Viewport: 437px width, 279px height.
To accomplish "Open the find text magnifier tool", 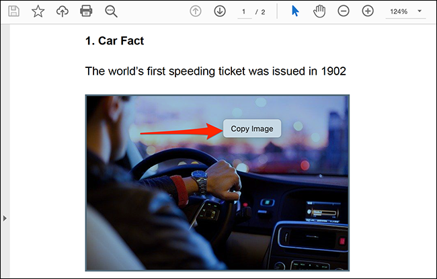I will 112,11.
